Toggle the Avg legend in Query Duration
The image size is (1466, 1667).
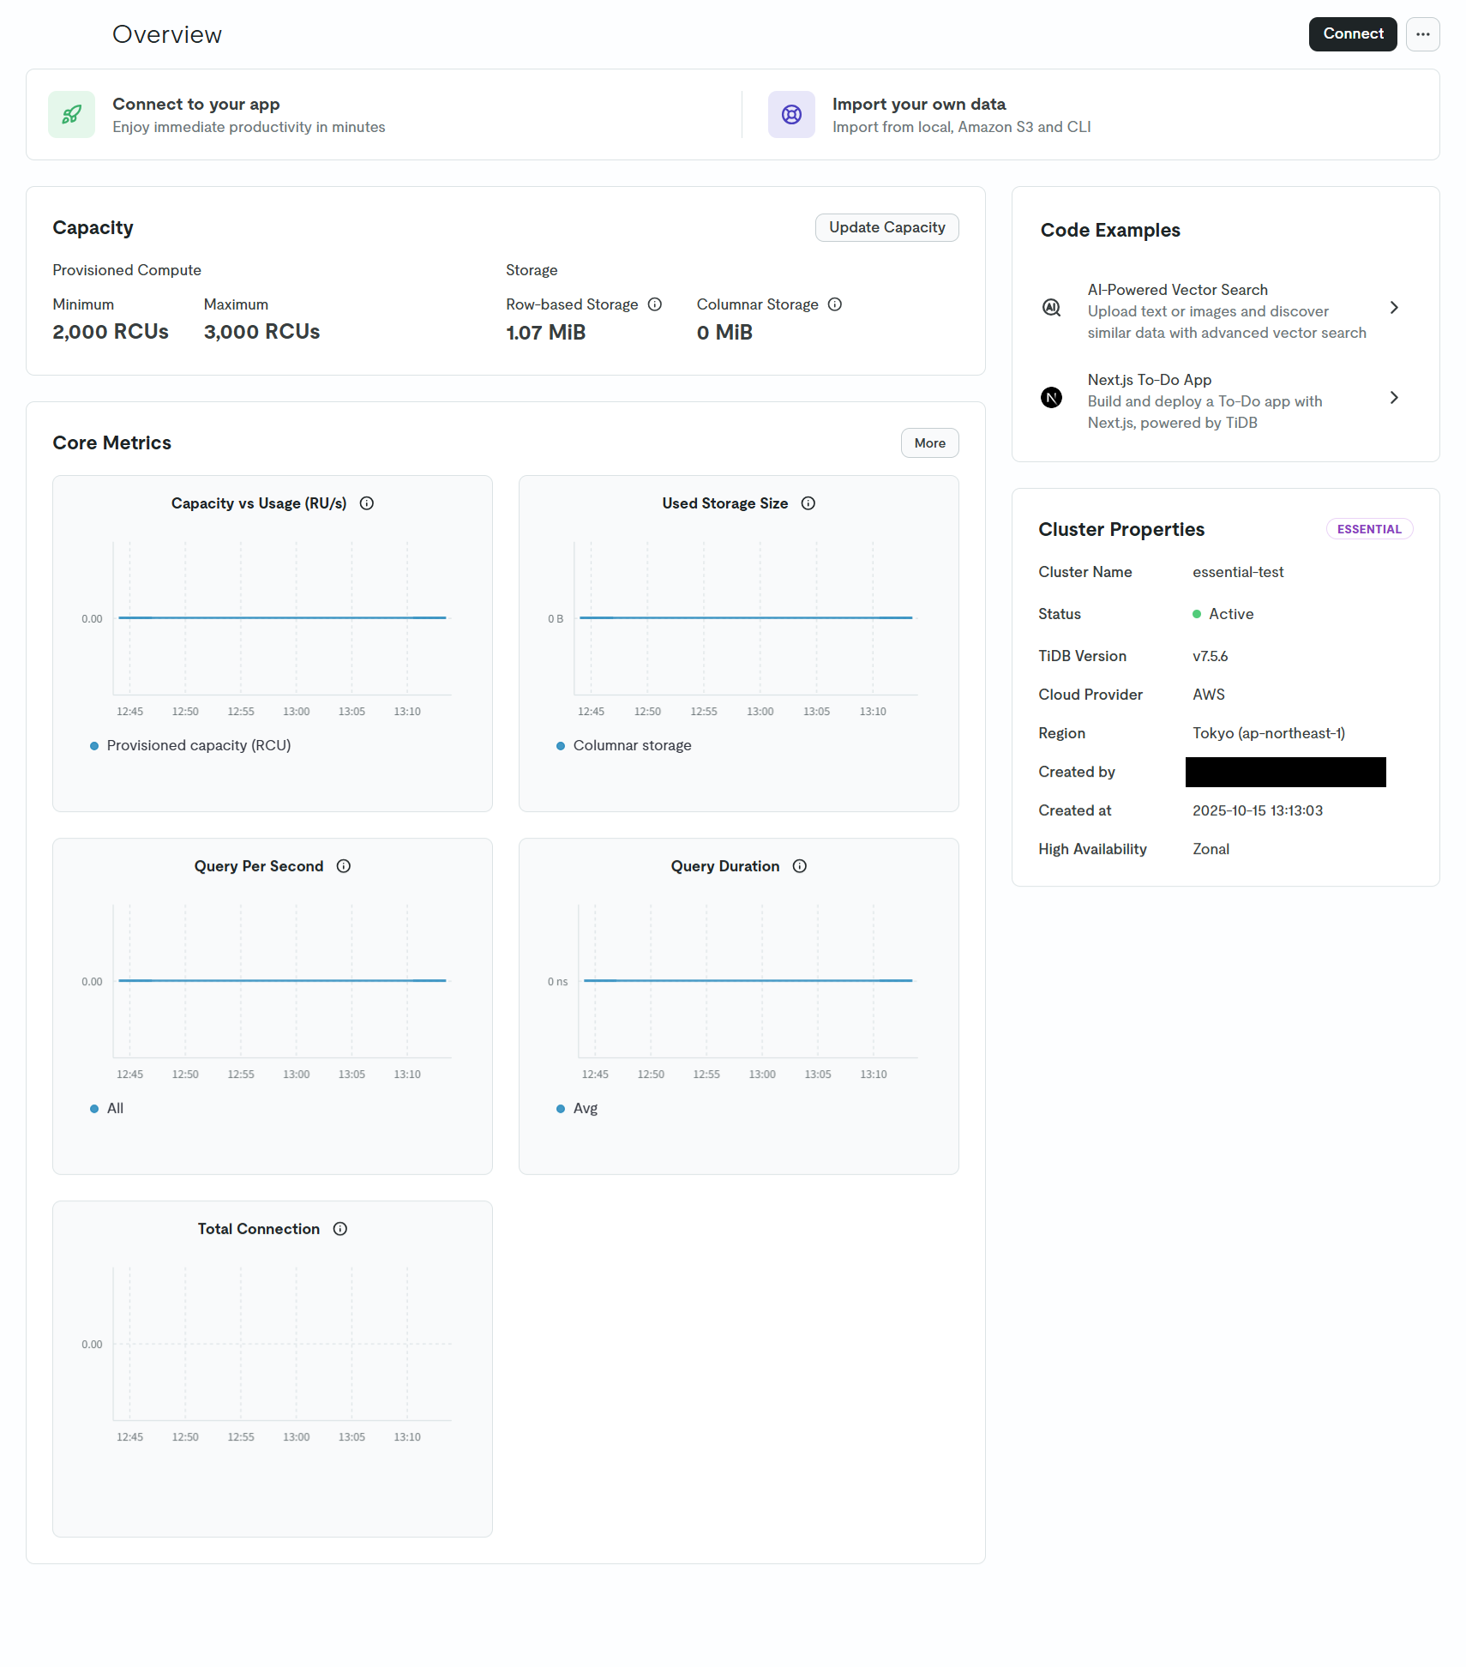(x=585, y=1109)
